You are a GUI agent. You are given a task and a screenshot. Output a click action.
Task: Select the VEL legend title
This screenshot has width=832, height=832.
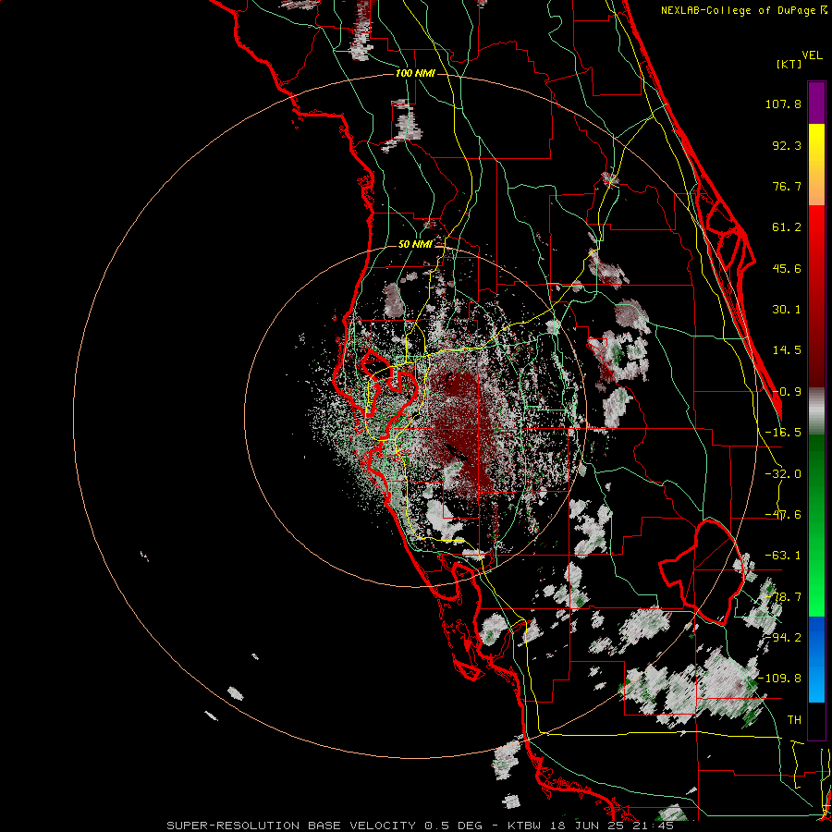[x=812, y=55]
